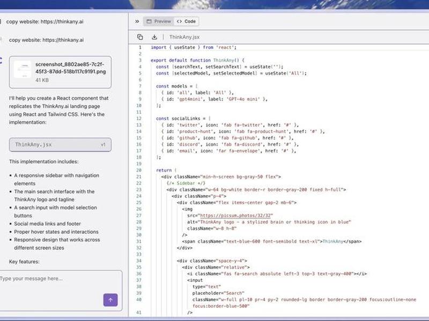Screen dimensions: 429x321
Task: Click the 'Key features:' text in chat
Action: pyautogui.click(x=24, y=262)
